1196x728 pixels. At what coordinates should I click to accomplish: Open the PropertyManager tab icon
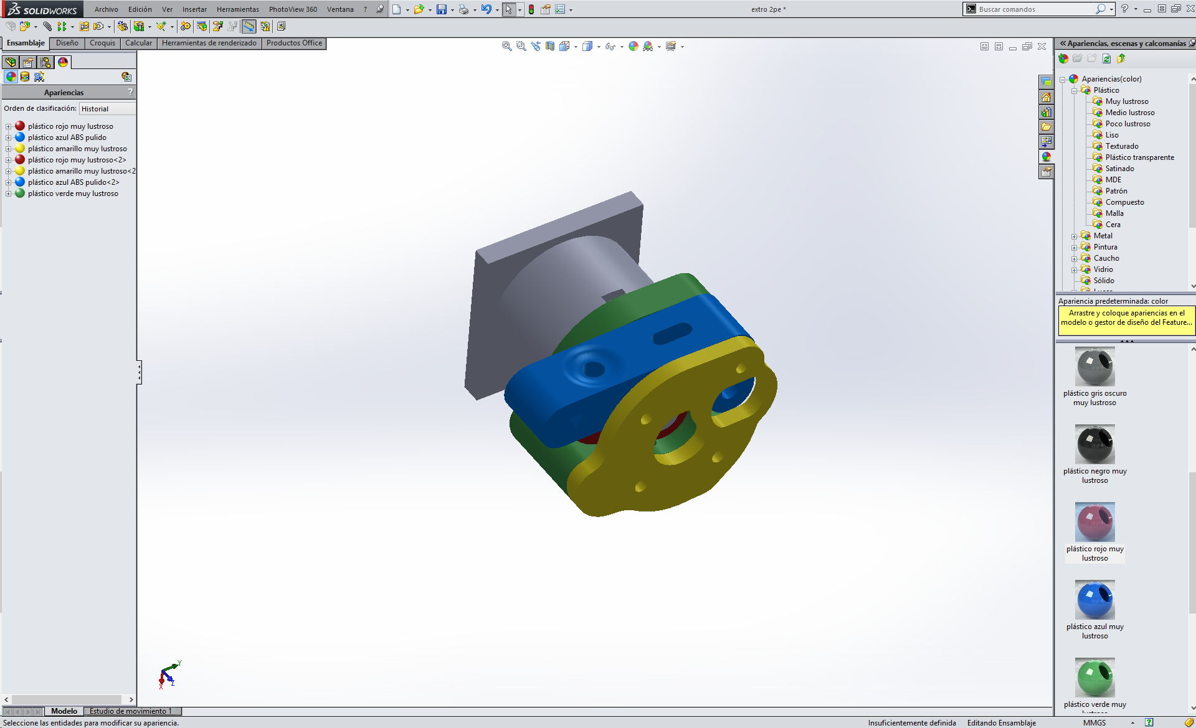tap(28, 62)
